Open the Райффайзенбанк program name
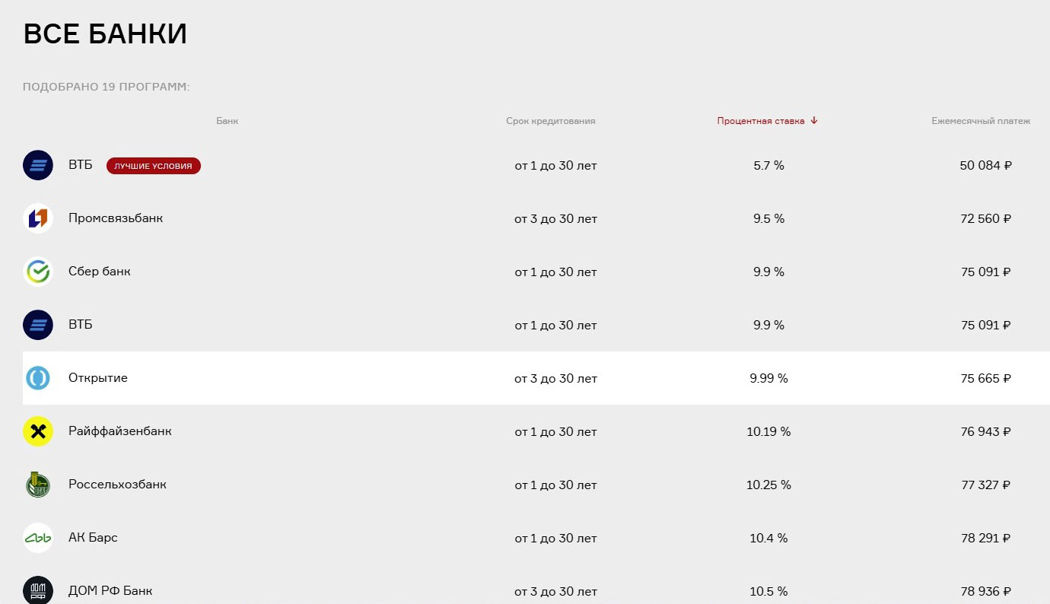1050x604 pixels. (120, 431)
